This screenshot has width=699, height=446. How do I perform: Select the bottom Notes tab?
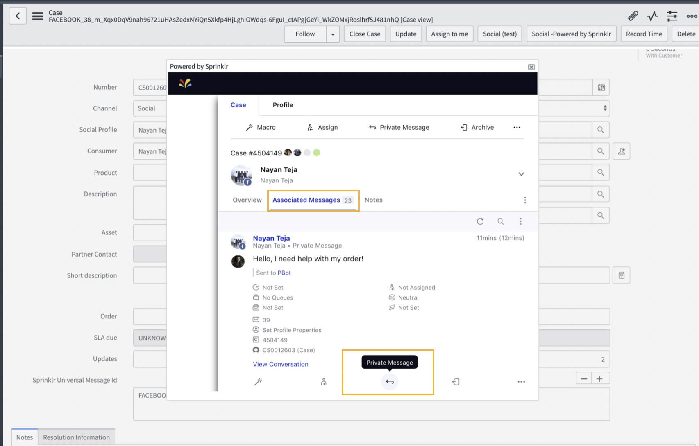(x=25, y=437)
